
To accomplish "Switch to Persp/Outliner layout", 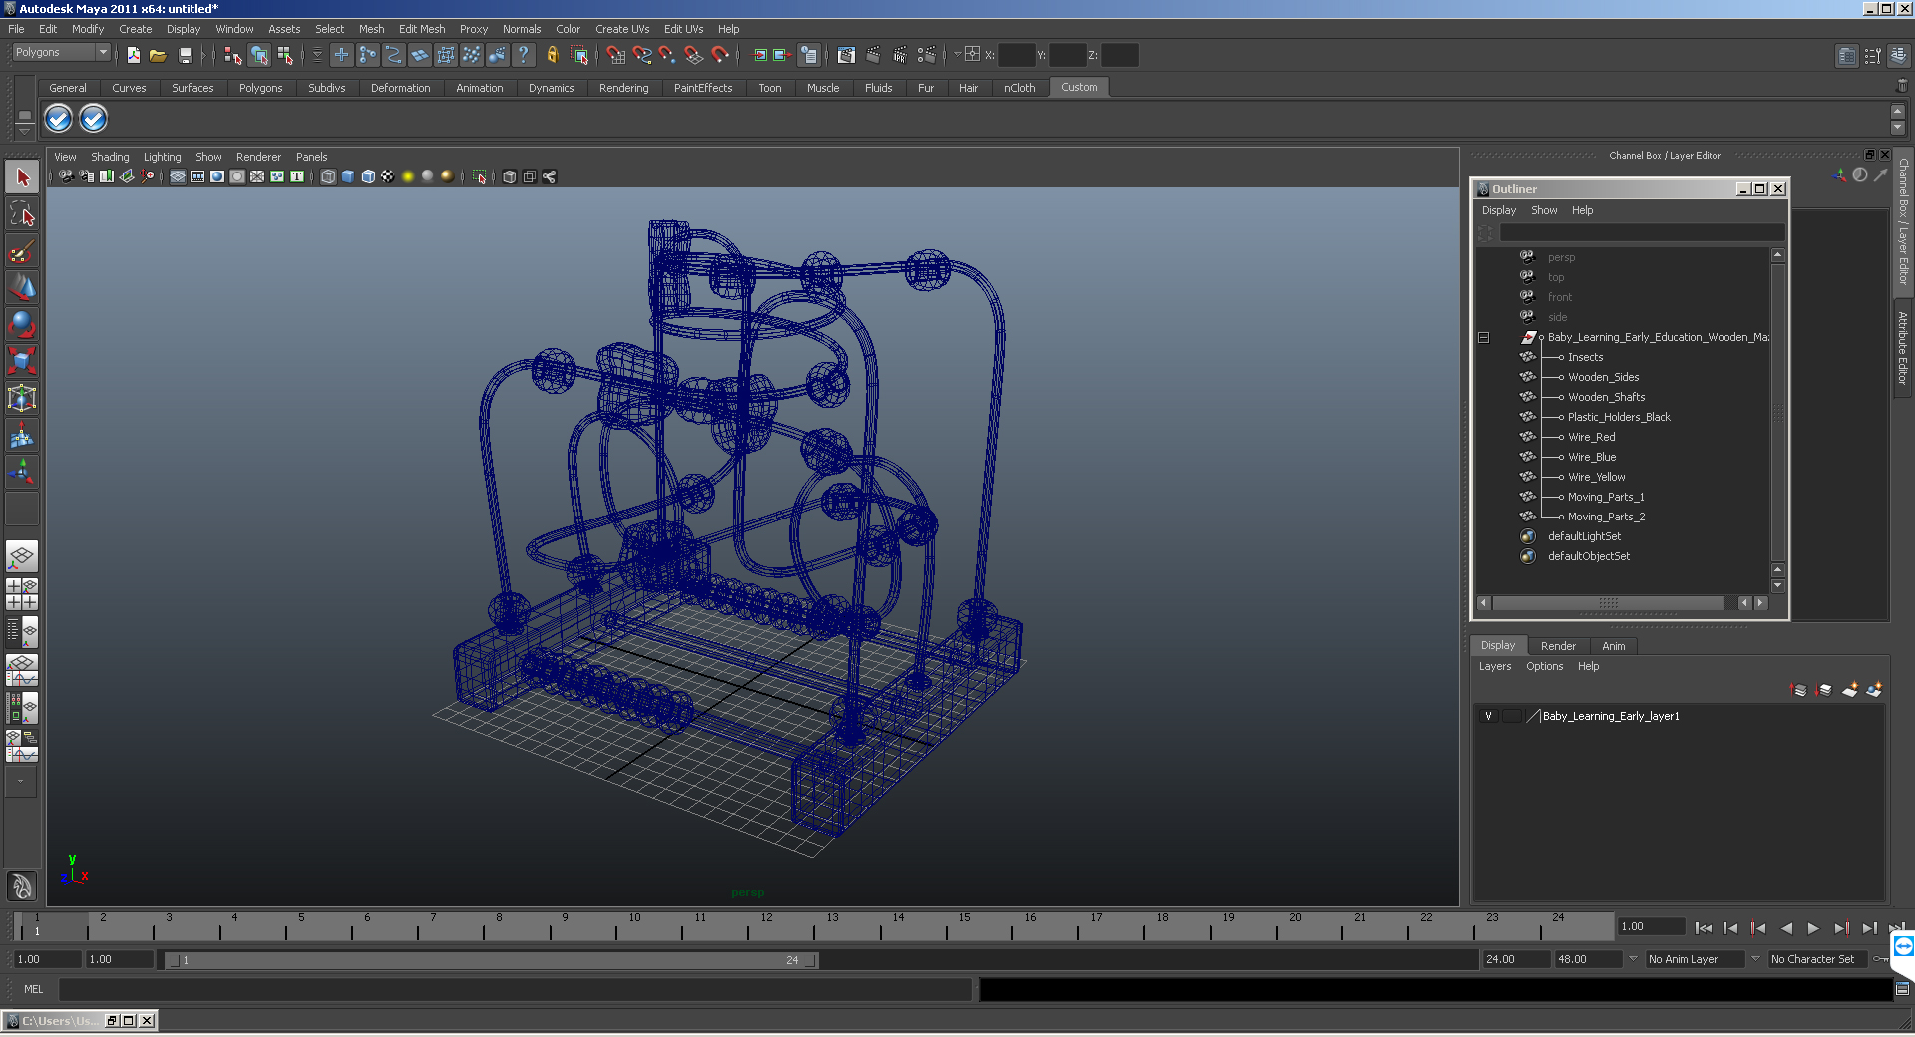I will pyautogui.click(x=22, y=631).
